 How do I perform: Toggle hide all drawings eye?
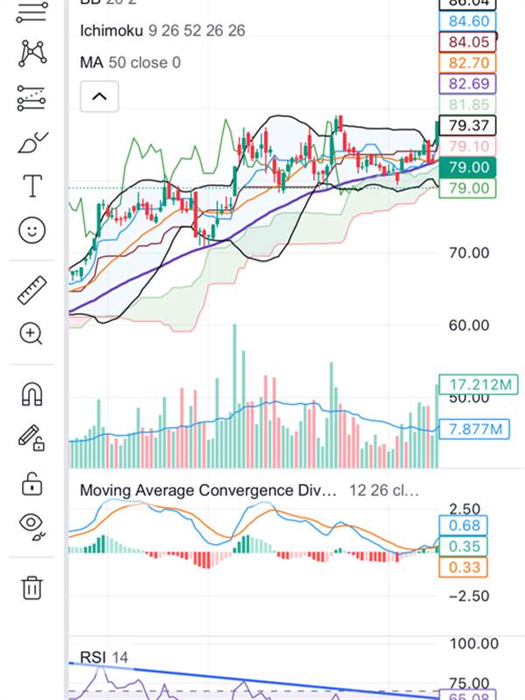click(33, 527)
